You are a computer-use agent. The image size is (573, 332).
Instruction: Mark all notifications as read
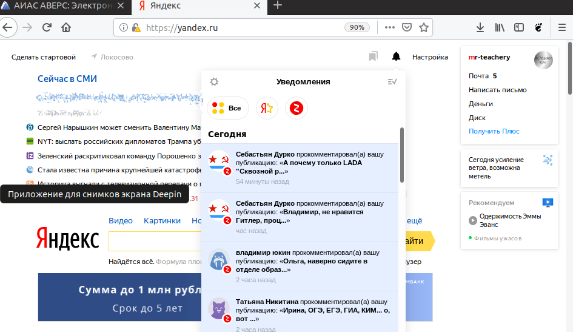pyautogui.click(x=392, y=81)
